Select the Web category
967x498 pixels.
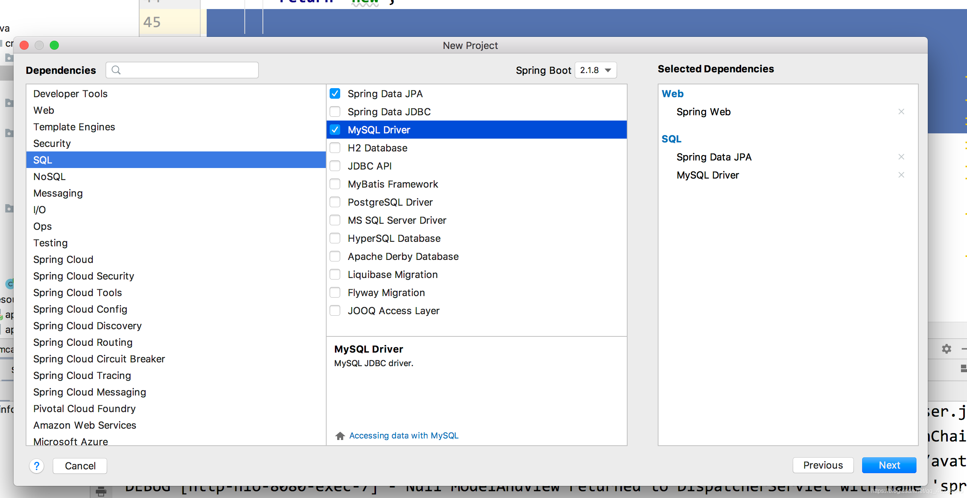pyautogui.click(x=176, y=110)
